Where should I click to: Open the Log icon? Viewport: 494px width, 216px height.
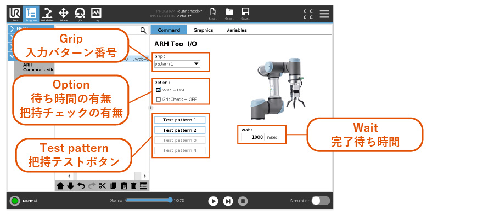(x=96, y=14)
